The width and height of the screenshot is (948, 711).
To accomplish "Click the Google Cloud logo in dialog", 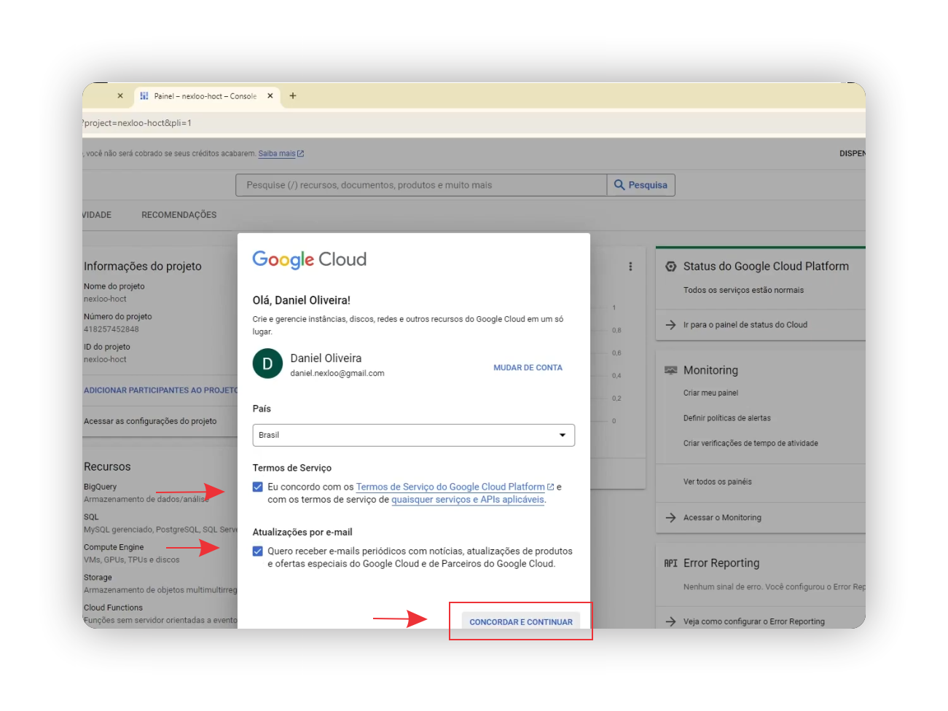I will coord(310,260).
